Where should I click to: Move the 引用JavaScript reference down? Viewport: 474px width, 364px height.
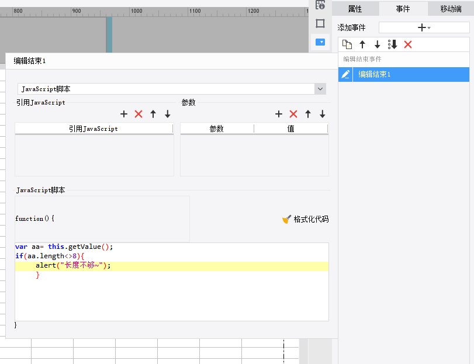click(168, 114)
